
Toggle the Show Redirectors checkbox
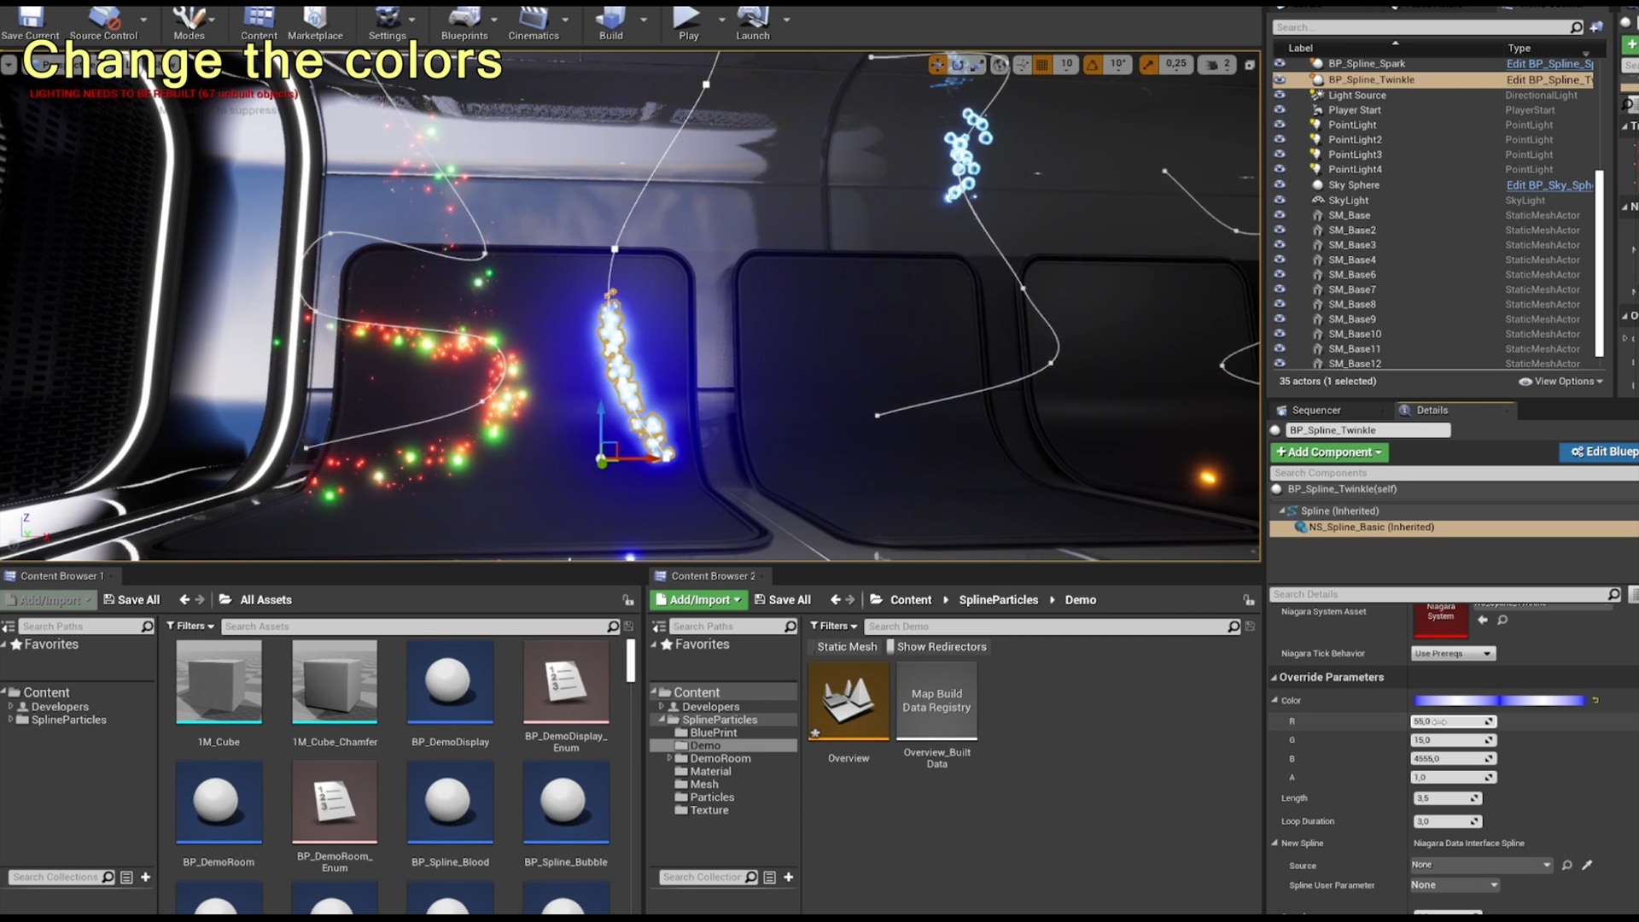890,647
